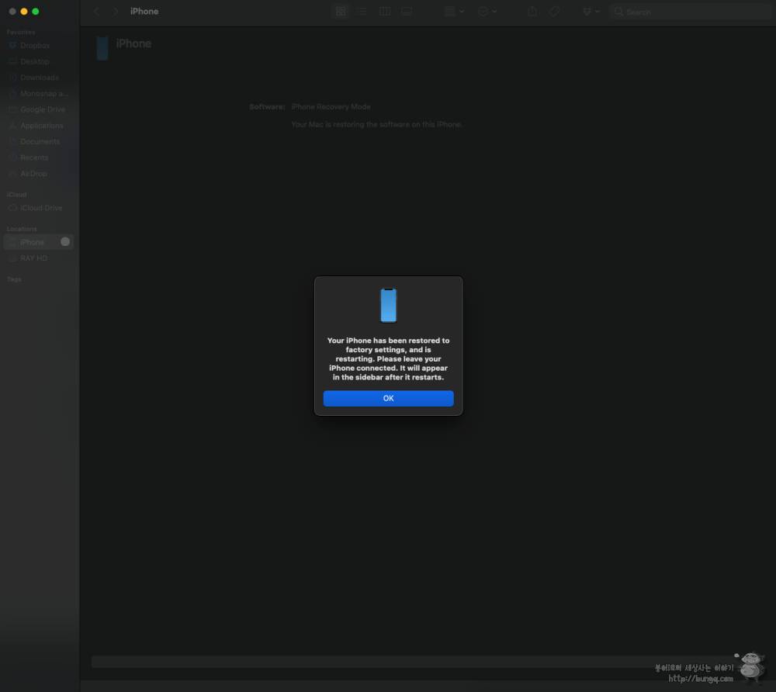Image resolution: width=776 pixels, height=692 pixels.
Task: Switch to column view
Action: coord(385,12)
